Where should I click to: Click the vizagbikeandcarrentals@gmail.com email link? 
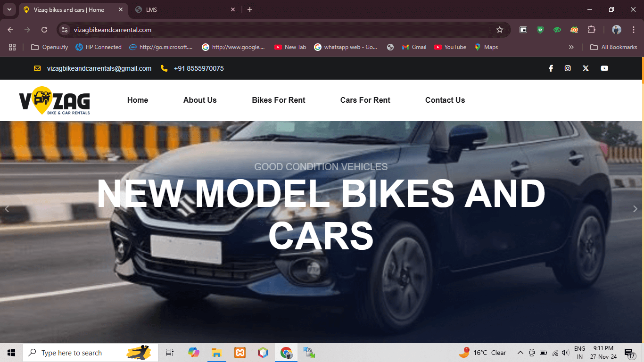coord(99,68)
